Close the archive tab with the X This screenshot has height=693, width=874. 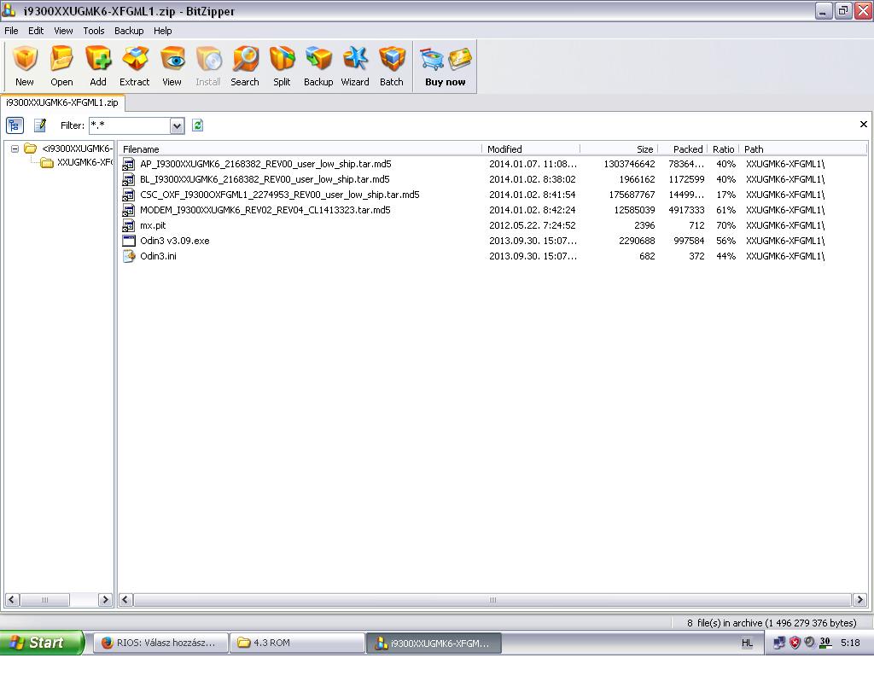pos(864,125)
